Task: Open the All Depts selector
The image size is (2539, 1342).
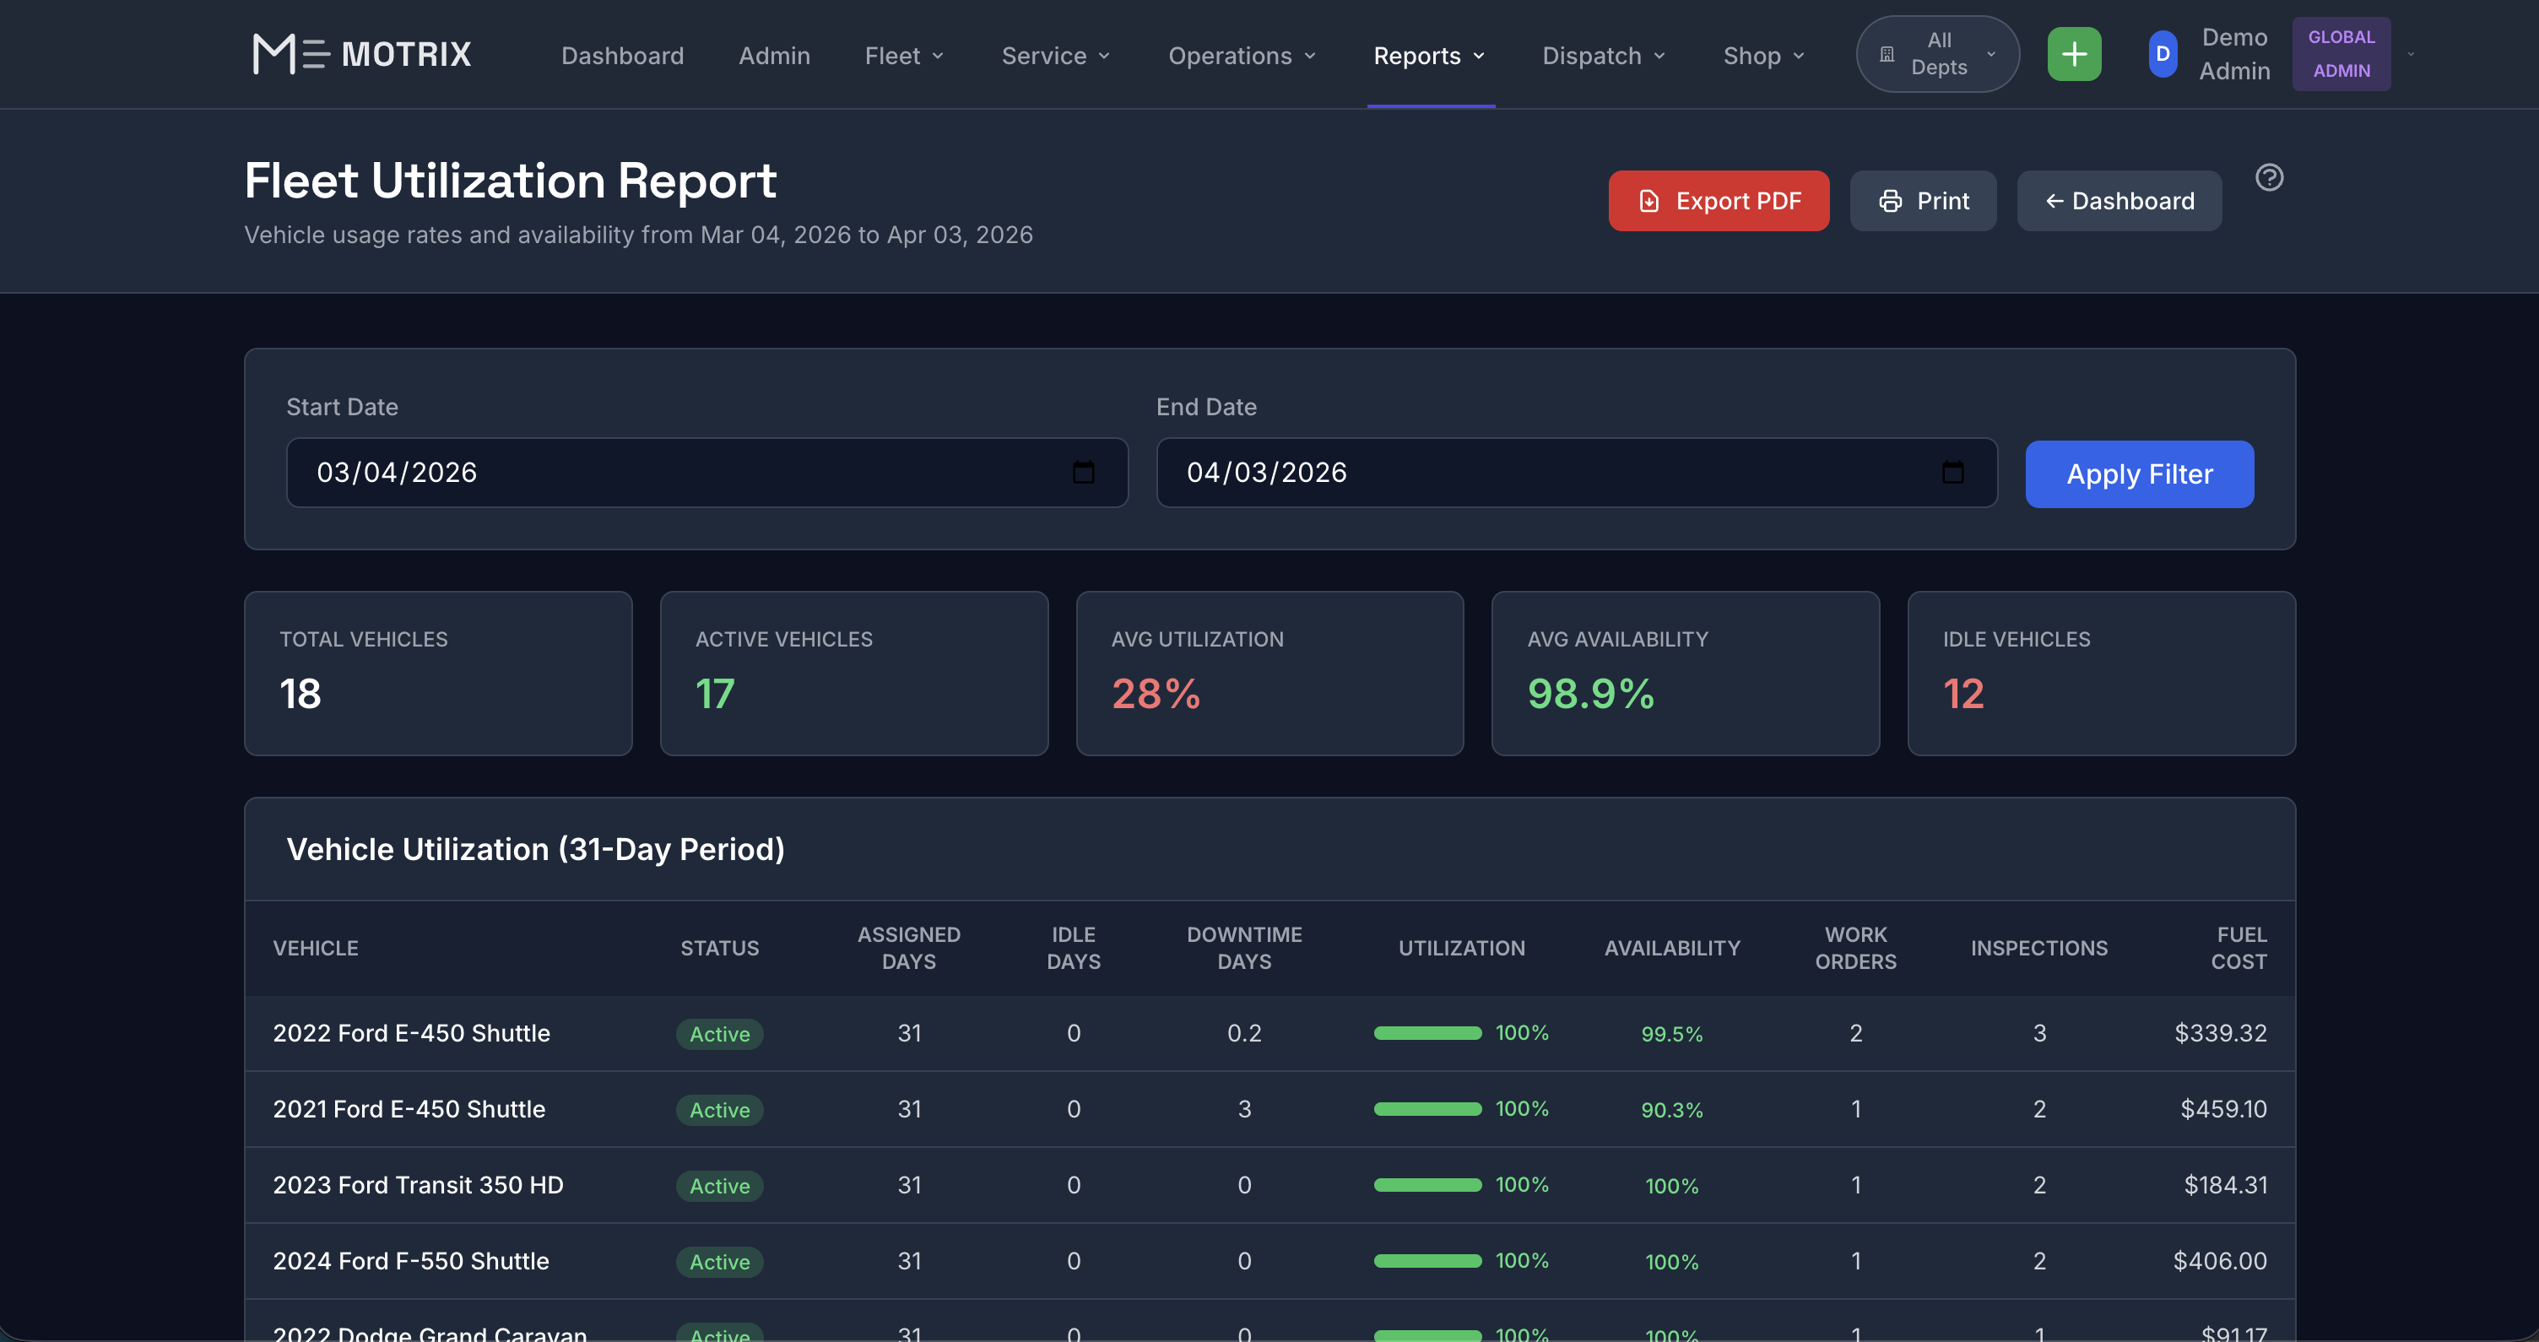Action: 1935,53
